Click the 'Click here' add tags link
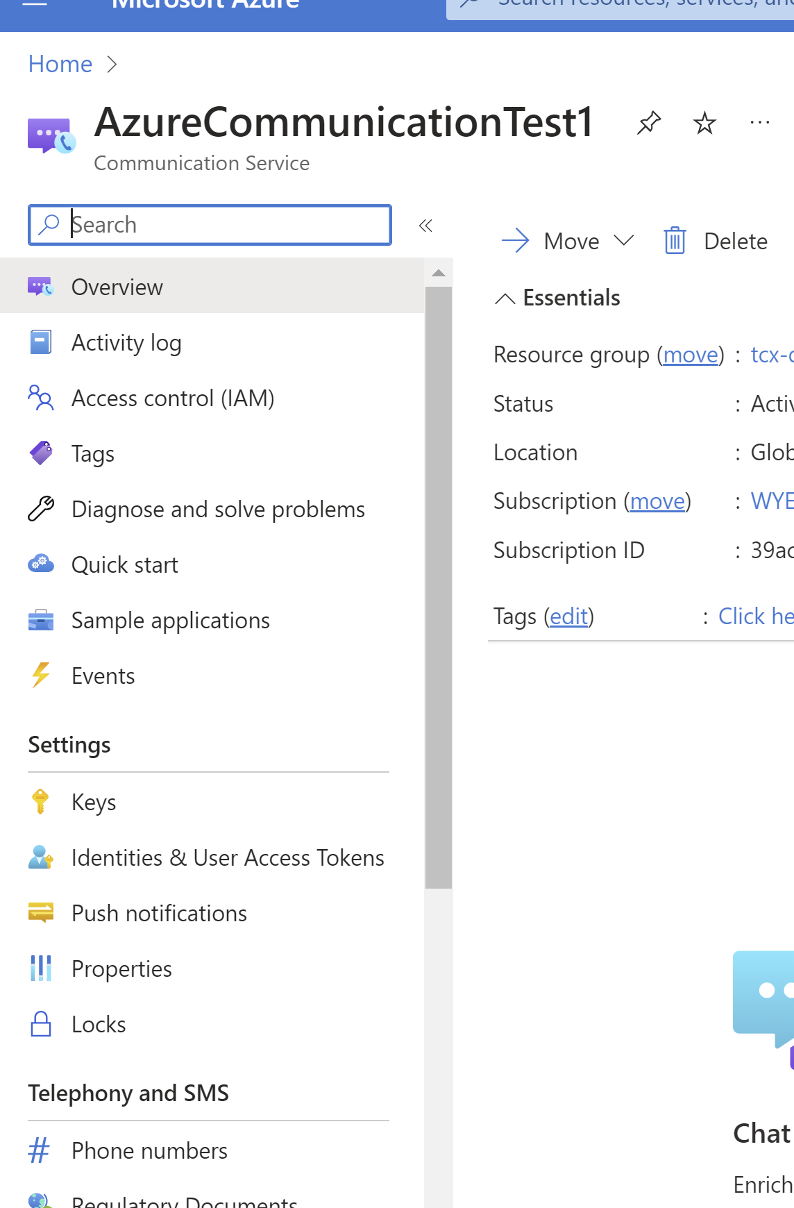794x1208 pixels. pos(756,616)
